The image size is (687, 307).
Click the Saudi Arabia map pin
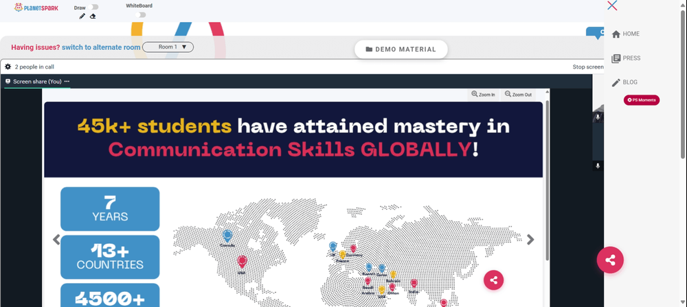368,281
